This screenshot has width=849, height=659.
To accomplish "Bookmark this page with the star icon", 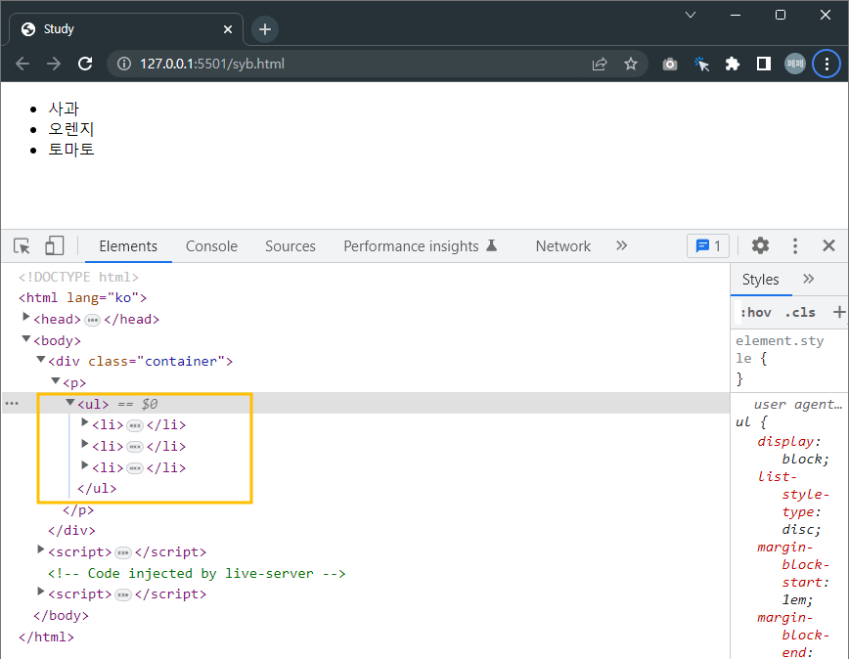I will click(631, 64).
